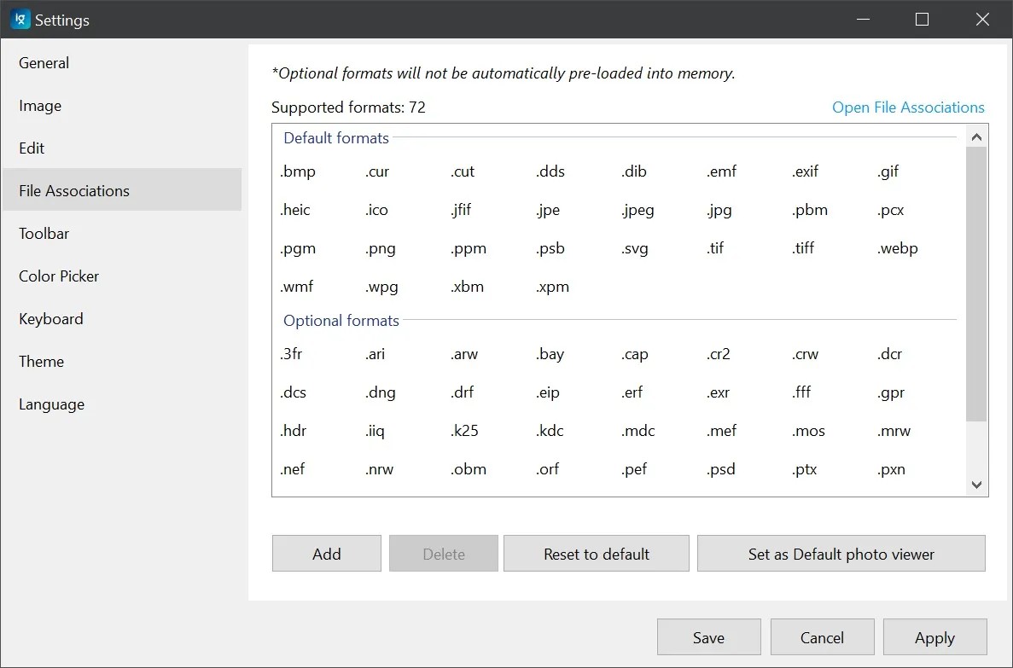Click the formats list scroll down arrow
The width and height of the screenshot is (1013, 668).
click(x=976, y=485)
